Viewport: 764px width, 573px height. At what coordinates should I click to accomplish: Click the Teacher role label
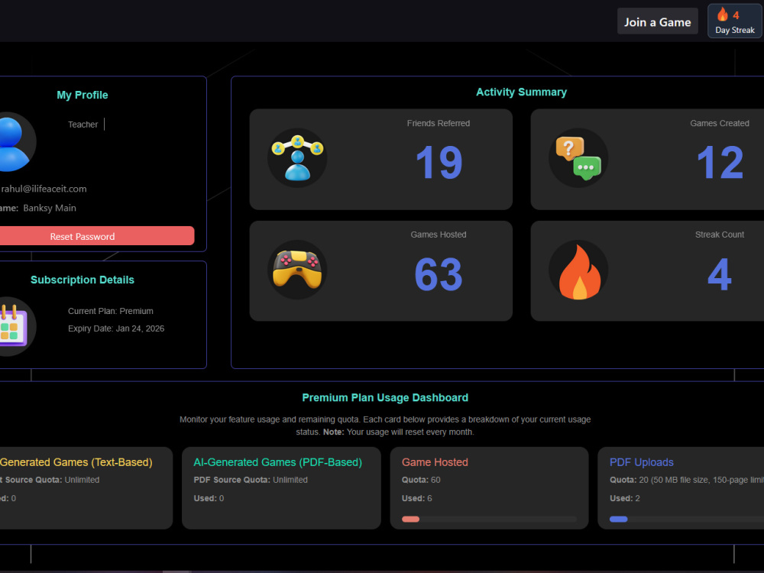[83, 125]
